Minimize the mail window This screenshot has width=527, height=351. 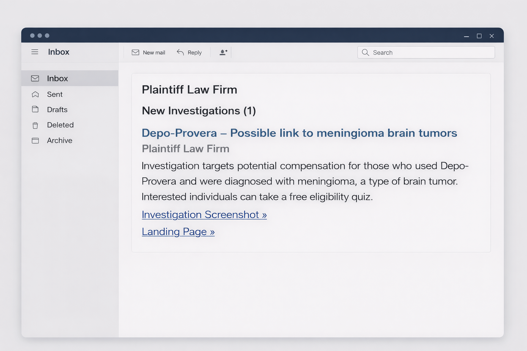[466, 36]
